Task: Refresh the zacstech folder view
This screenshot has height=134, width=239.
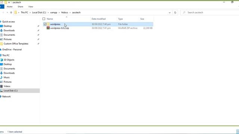Action: coord(175,13)
